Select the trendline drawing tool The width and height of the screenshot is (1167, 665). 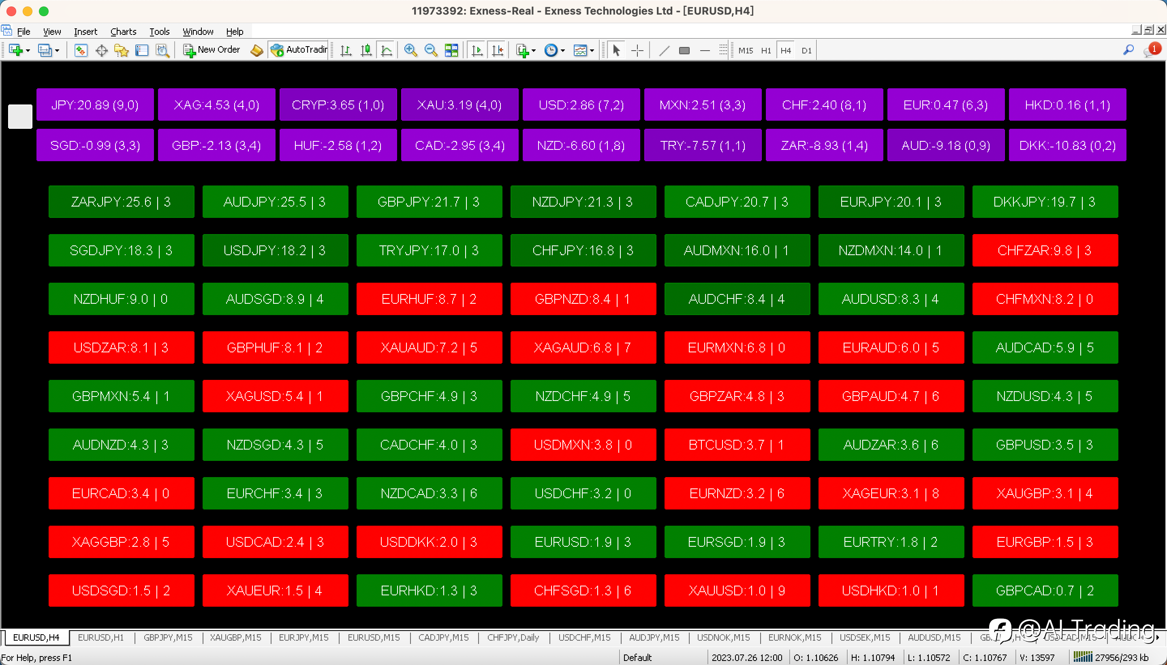point(665,50)
